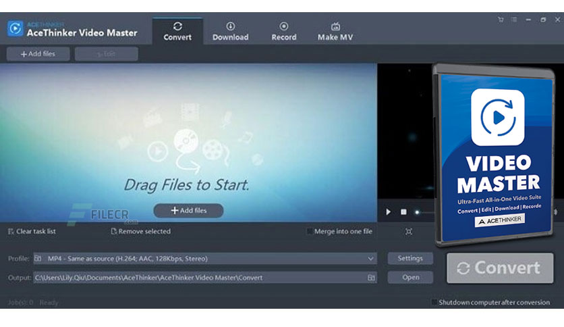Click Add files button in top toolbar
Screen dimensions: 564x327
38,54
